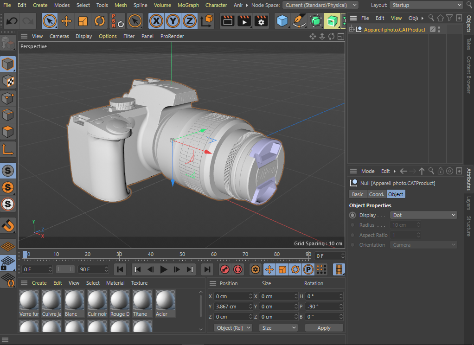Open the Display dropdown set to Dot
The image size is (474, 345).
[x=423, y=215]
